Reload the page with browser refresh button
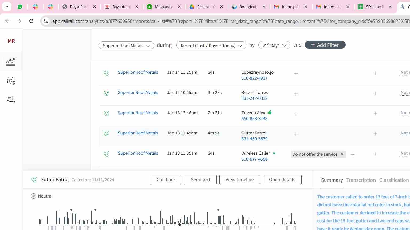This screenshot has height=230, width=410. pyautogui.click(x=31, y=21)
